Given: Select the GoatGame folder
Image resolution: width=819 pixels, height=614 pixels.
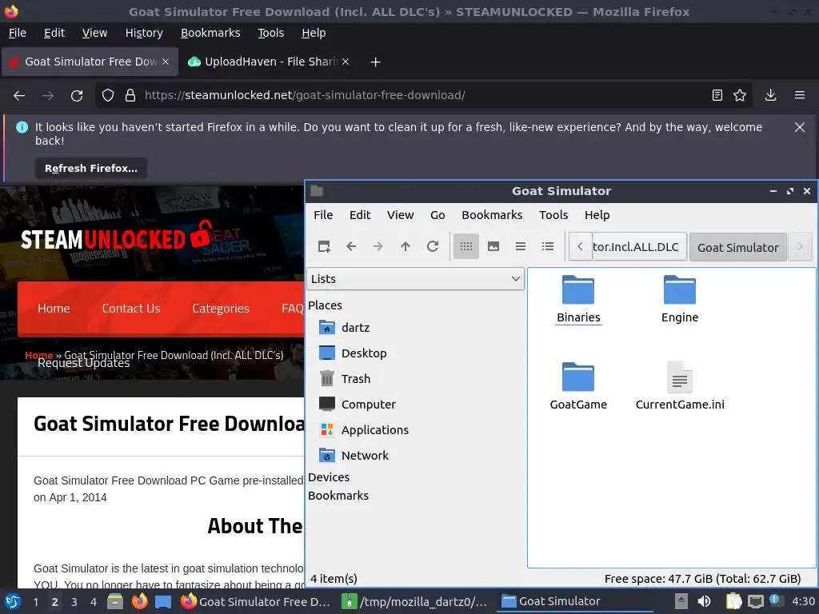Looking at the screenshot, I should (x=578, y=386).
